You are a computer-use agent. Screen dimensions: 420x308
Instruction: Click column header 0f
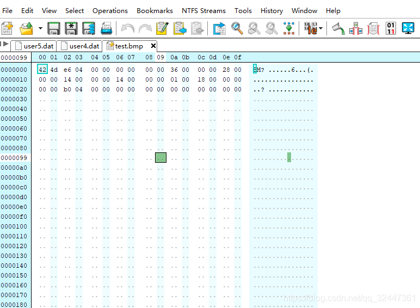[x=238, y=57]
